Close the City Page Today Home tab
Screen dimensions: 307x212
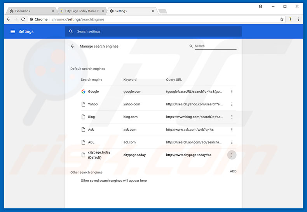click(x=103, y=11)
